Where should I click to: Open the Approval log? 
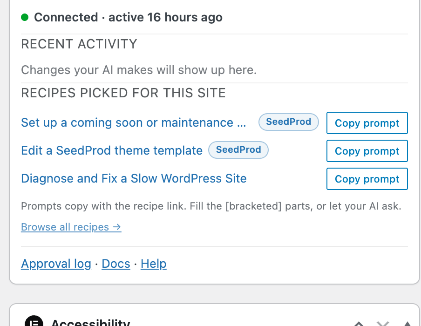tap(56, 264)
